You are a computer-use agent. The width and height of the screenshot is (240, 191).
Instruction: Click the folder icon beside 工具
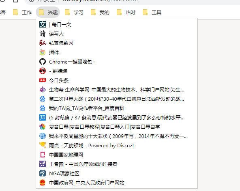click(x=145, y=12)
